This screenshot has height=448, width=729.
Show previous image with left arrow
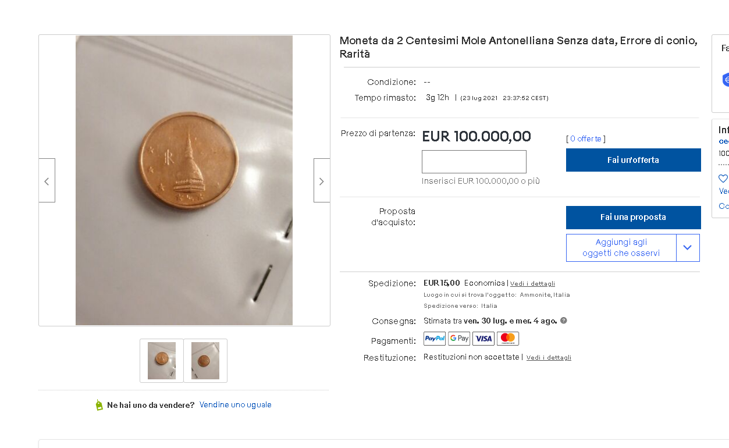click(x=47, y=180)
